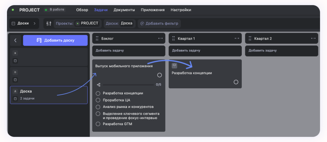Viewport: 327px width, 142px height.
Task: Switch to the Документы tab
Action: coord(124,10)
